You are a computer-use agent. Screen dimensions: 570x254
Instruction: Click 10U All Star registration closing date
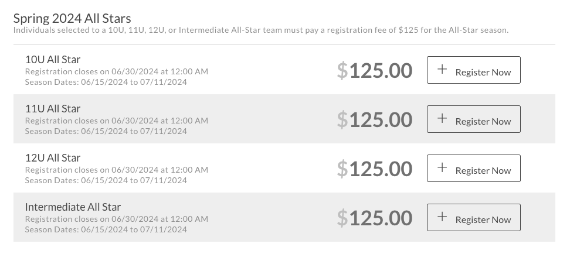[116, 71]
